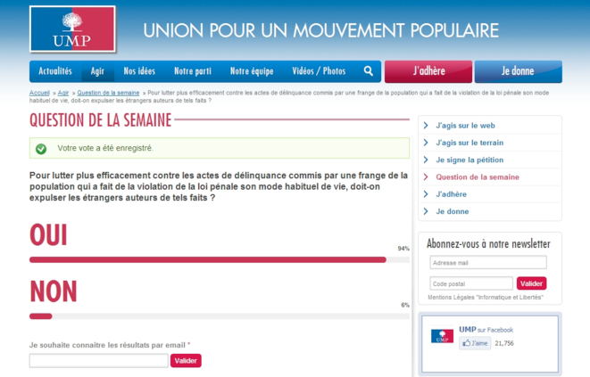Open the Notre parti menu

pyautogui.click(x=193, y=71)
